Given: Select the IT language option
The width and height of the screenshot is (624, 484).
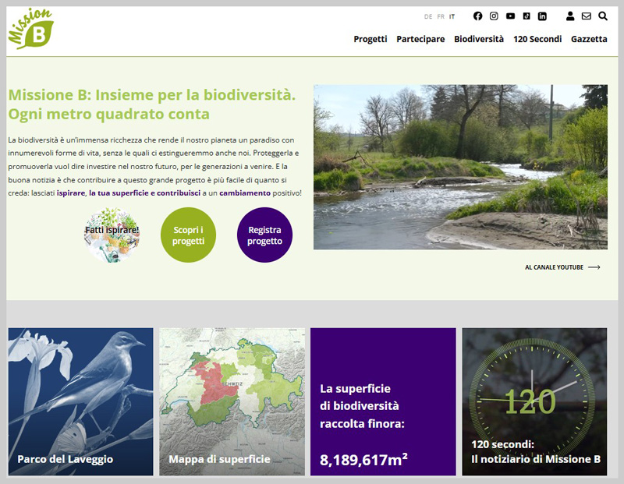Looking at the screenshot, I should [452, 16].
